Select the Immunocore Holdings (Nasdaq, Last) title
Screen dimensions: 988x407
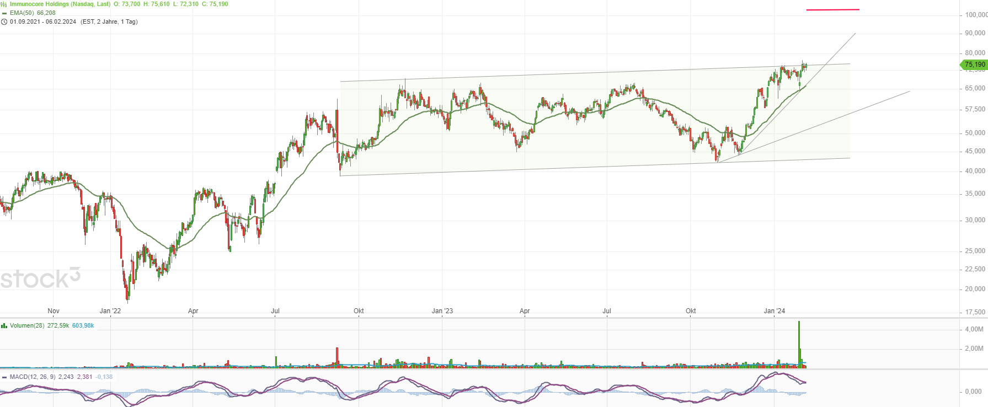[60, 4]
